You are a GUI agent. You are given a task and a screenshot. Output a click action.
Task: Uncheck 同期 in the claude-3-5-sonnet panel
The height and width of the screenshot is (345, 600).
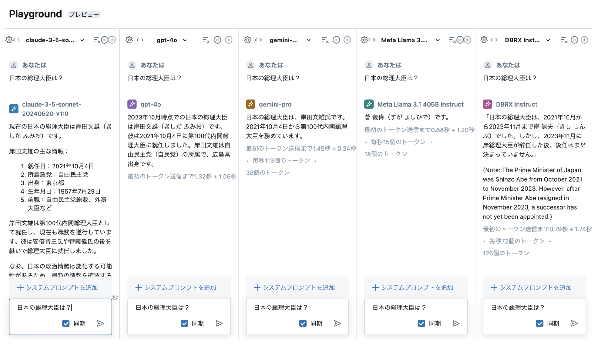66,323
